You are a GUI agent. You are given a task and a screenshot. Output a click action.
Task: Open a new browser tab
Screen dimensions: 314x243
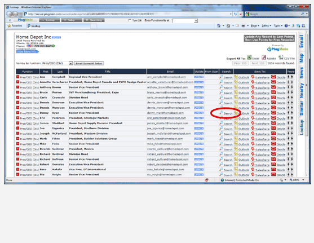94,26
